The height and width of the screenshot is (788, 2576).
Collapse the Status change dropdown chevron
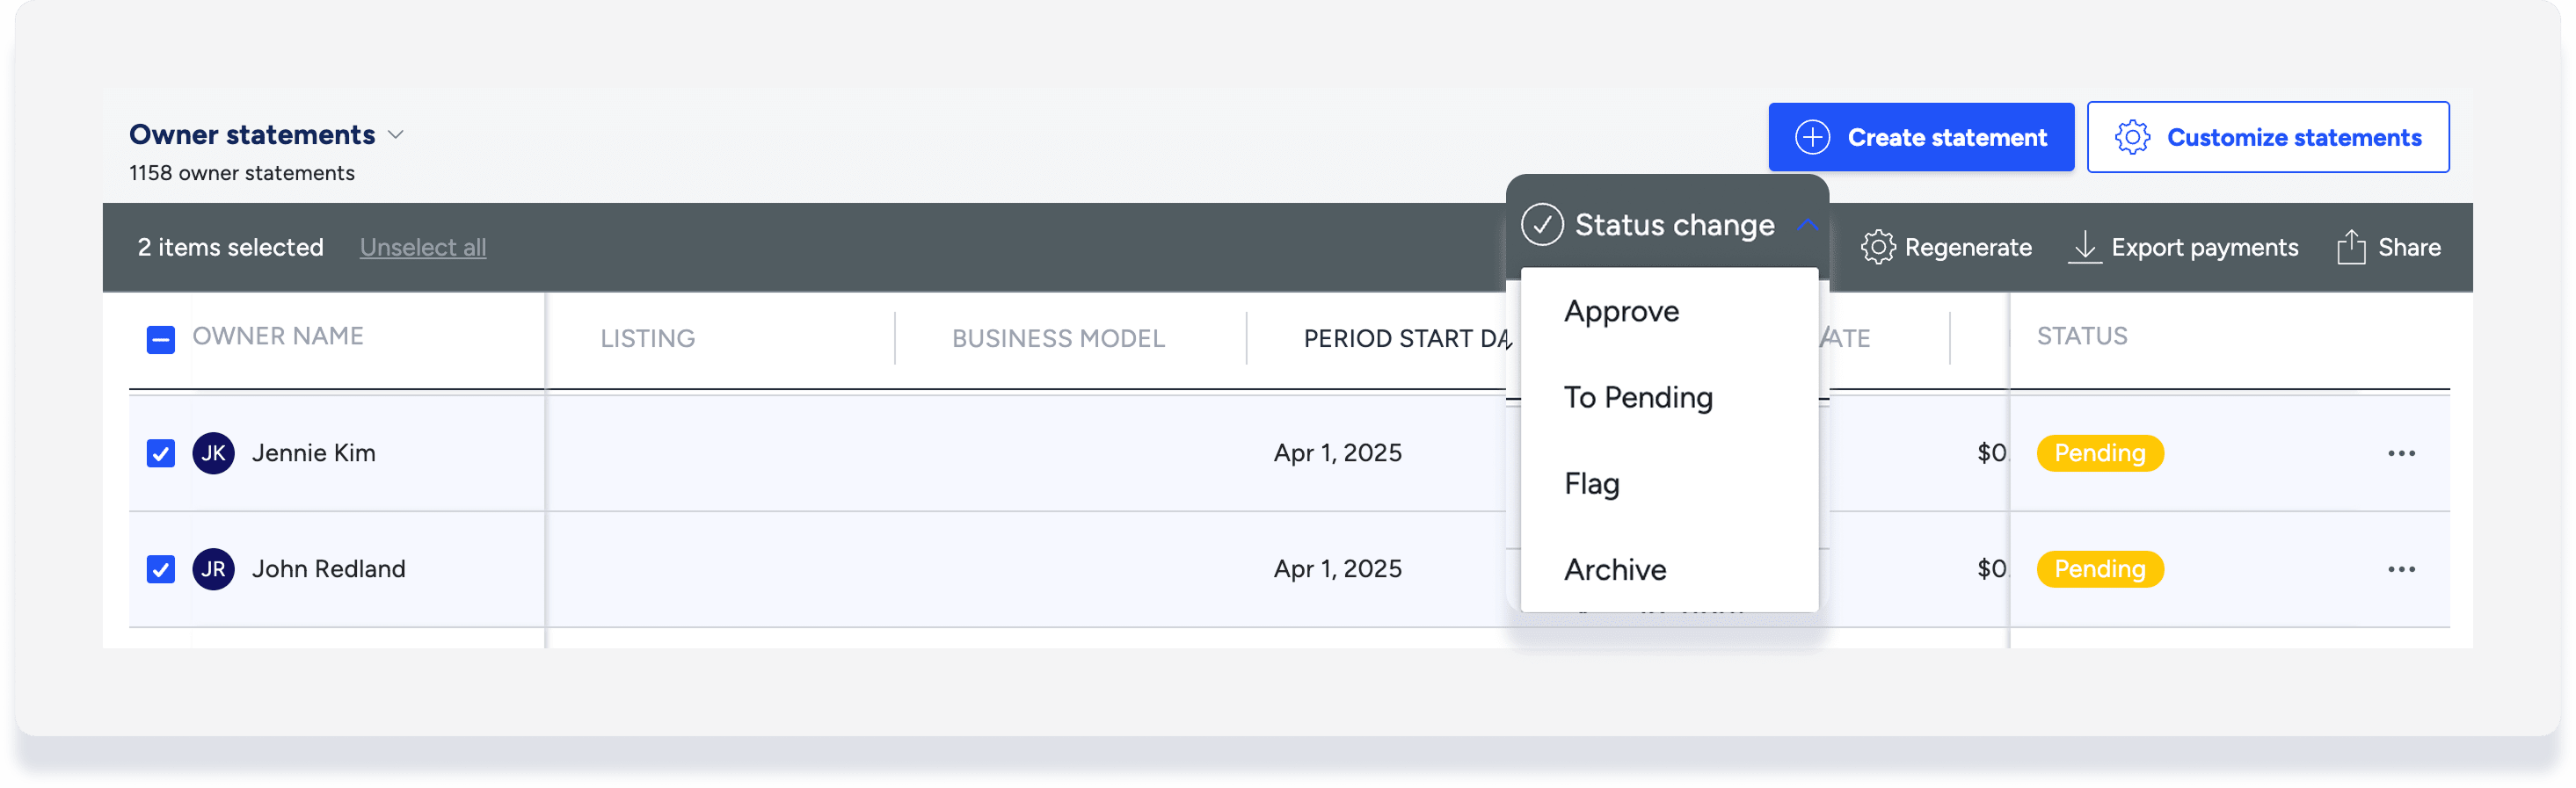click(1806, 225)
